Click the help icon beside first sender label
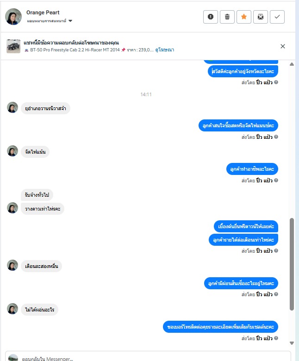The width and height of the screenshot is (299, 361). (x=276, y=82)
